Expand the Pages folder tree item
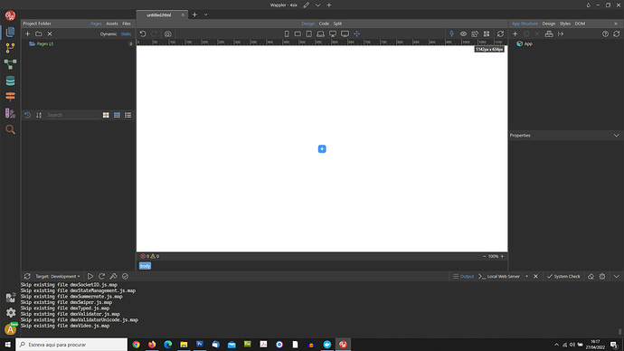Image resolution: width=624 pixels, height=351 pixels. pyautogui.click(x=41, y=43)
